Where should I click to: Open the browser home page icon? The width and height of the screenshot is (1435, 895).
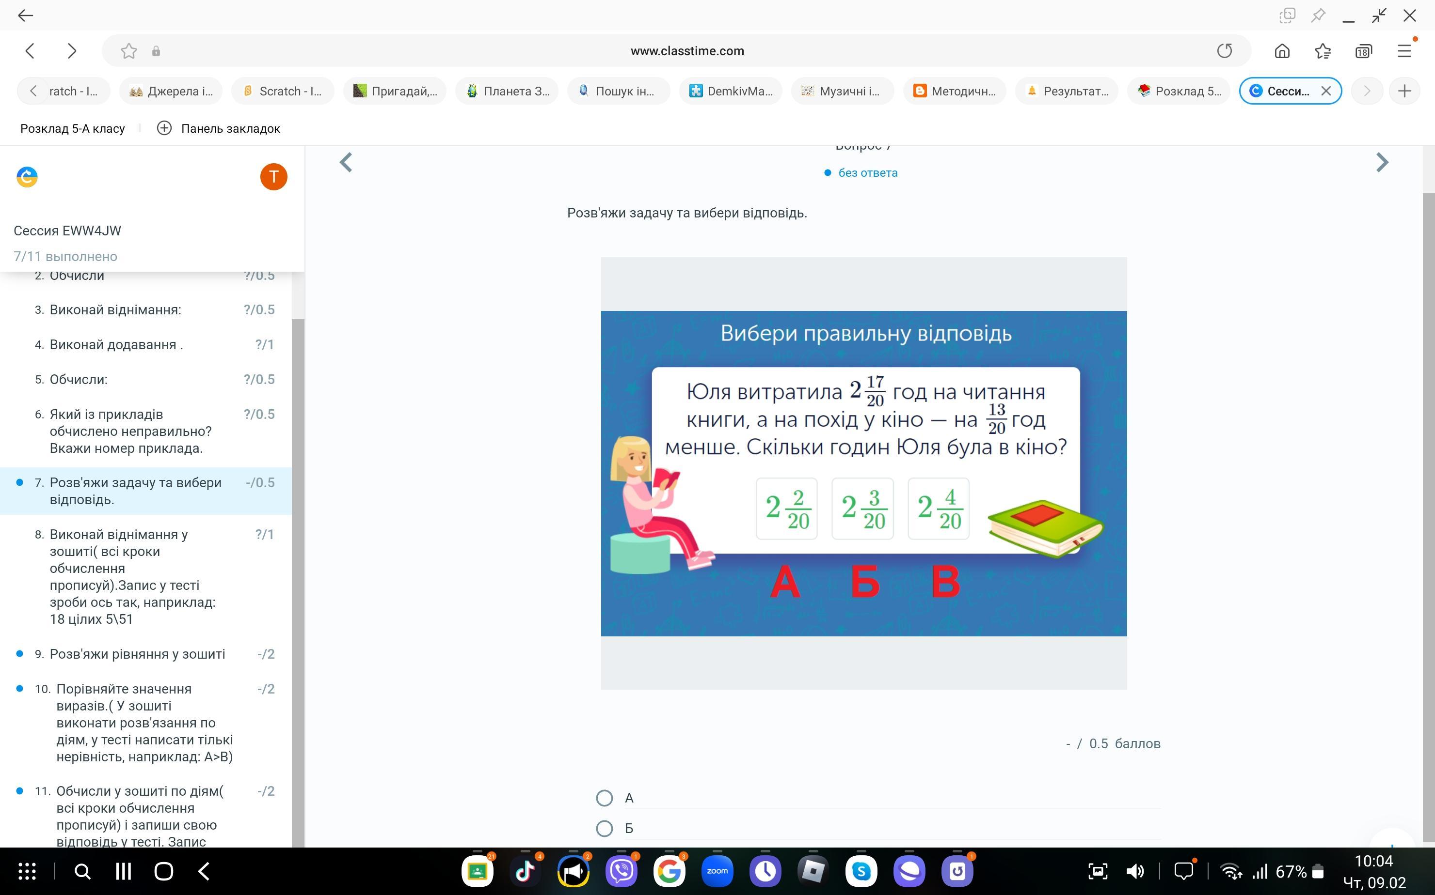pyautogui.click(x=1281, y=51)
